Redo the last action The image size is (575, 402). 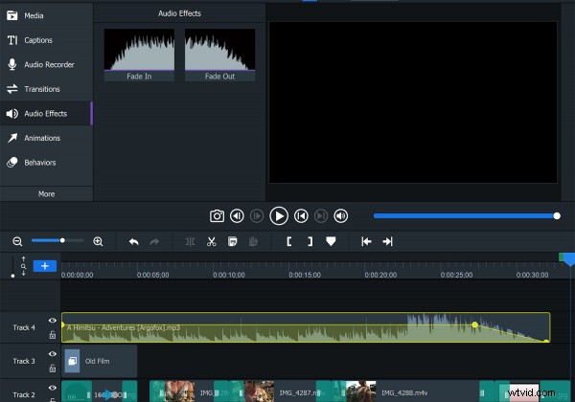point(154,241)
